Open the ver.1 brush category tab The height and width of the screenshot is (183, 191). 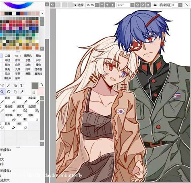click(18, 56)
